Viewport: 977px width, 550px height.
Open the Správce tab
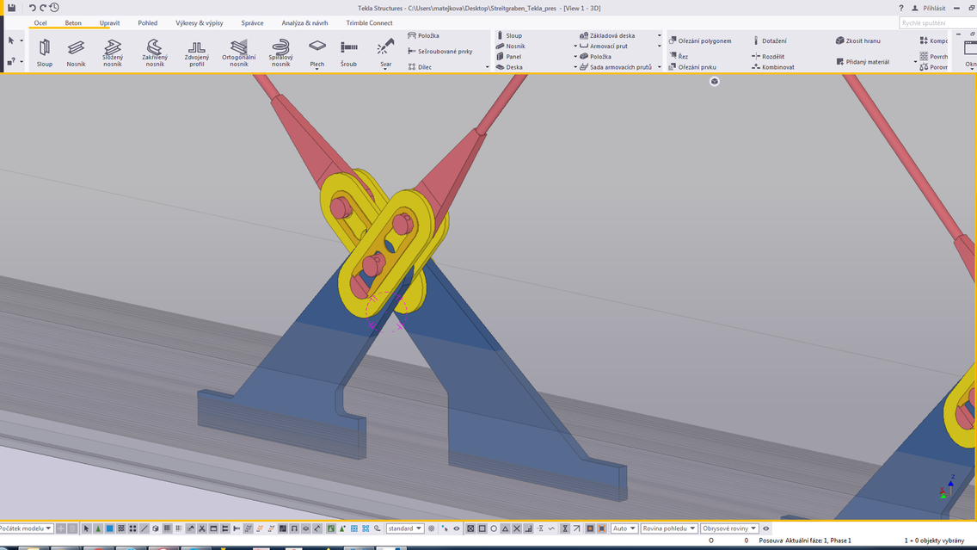pyautogui.click(x=252, y=23)
